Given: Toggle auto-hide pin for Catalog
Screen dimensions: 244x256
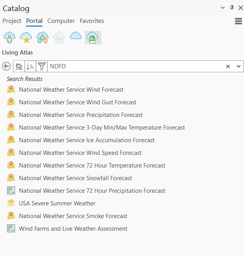Looking at the screenshot, I should pyautogui.click(x=232, y=8).
